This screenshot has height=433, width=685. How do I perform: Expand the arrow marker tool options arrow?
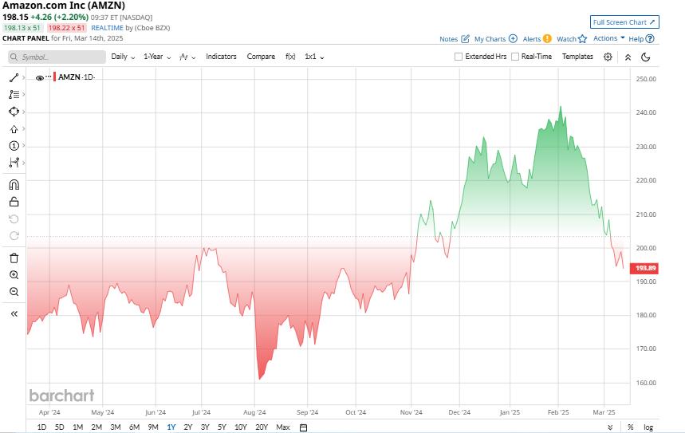coord(24,129)
